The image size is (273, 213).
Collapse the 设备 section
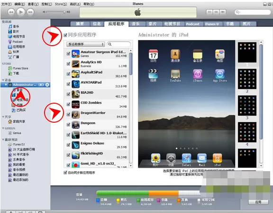[3, 80]
